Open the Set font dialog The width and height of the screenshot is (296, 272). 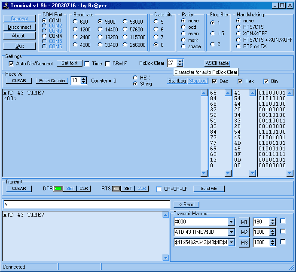(x=70, y=63)
